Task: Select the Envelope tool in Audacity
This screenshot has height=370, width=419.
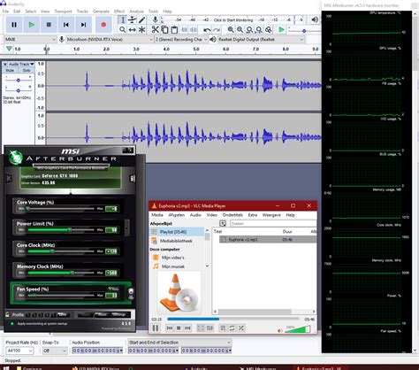Action: click(133, 19)
